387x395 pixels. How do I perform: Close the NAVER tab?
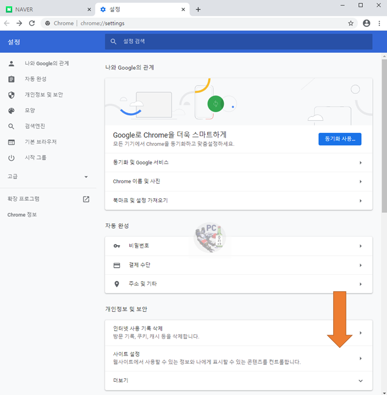click(x=89, y=9)
